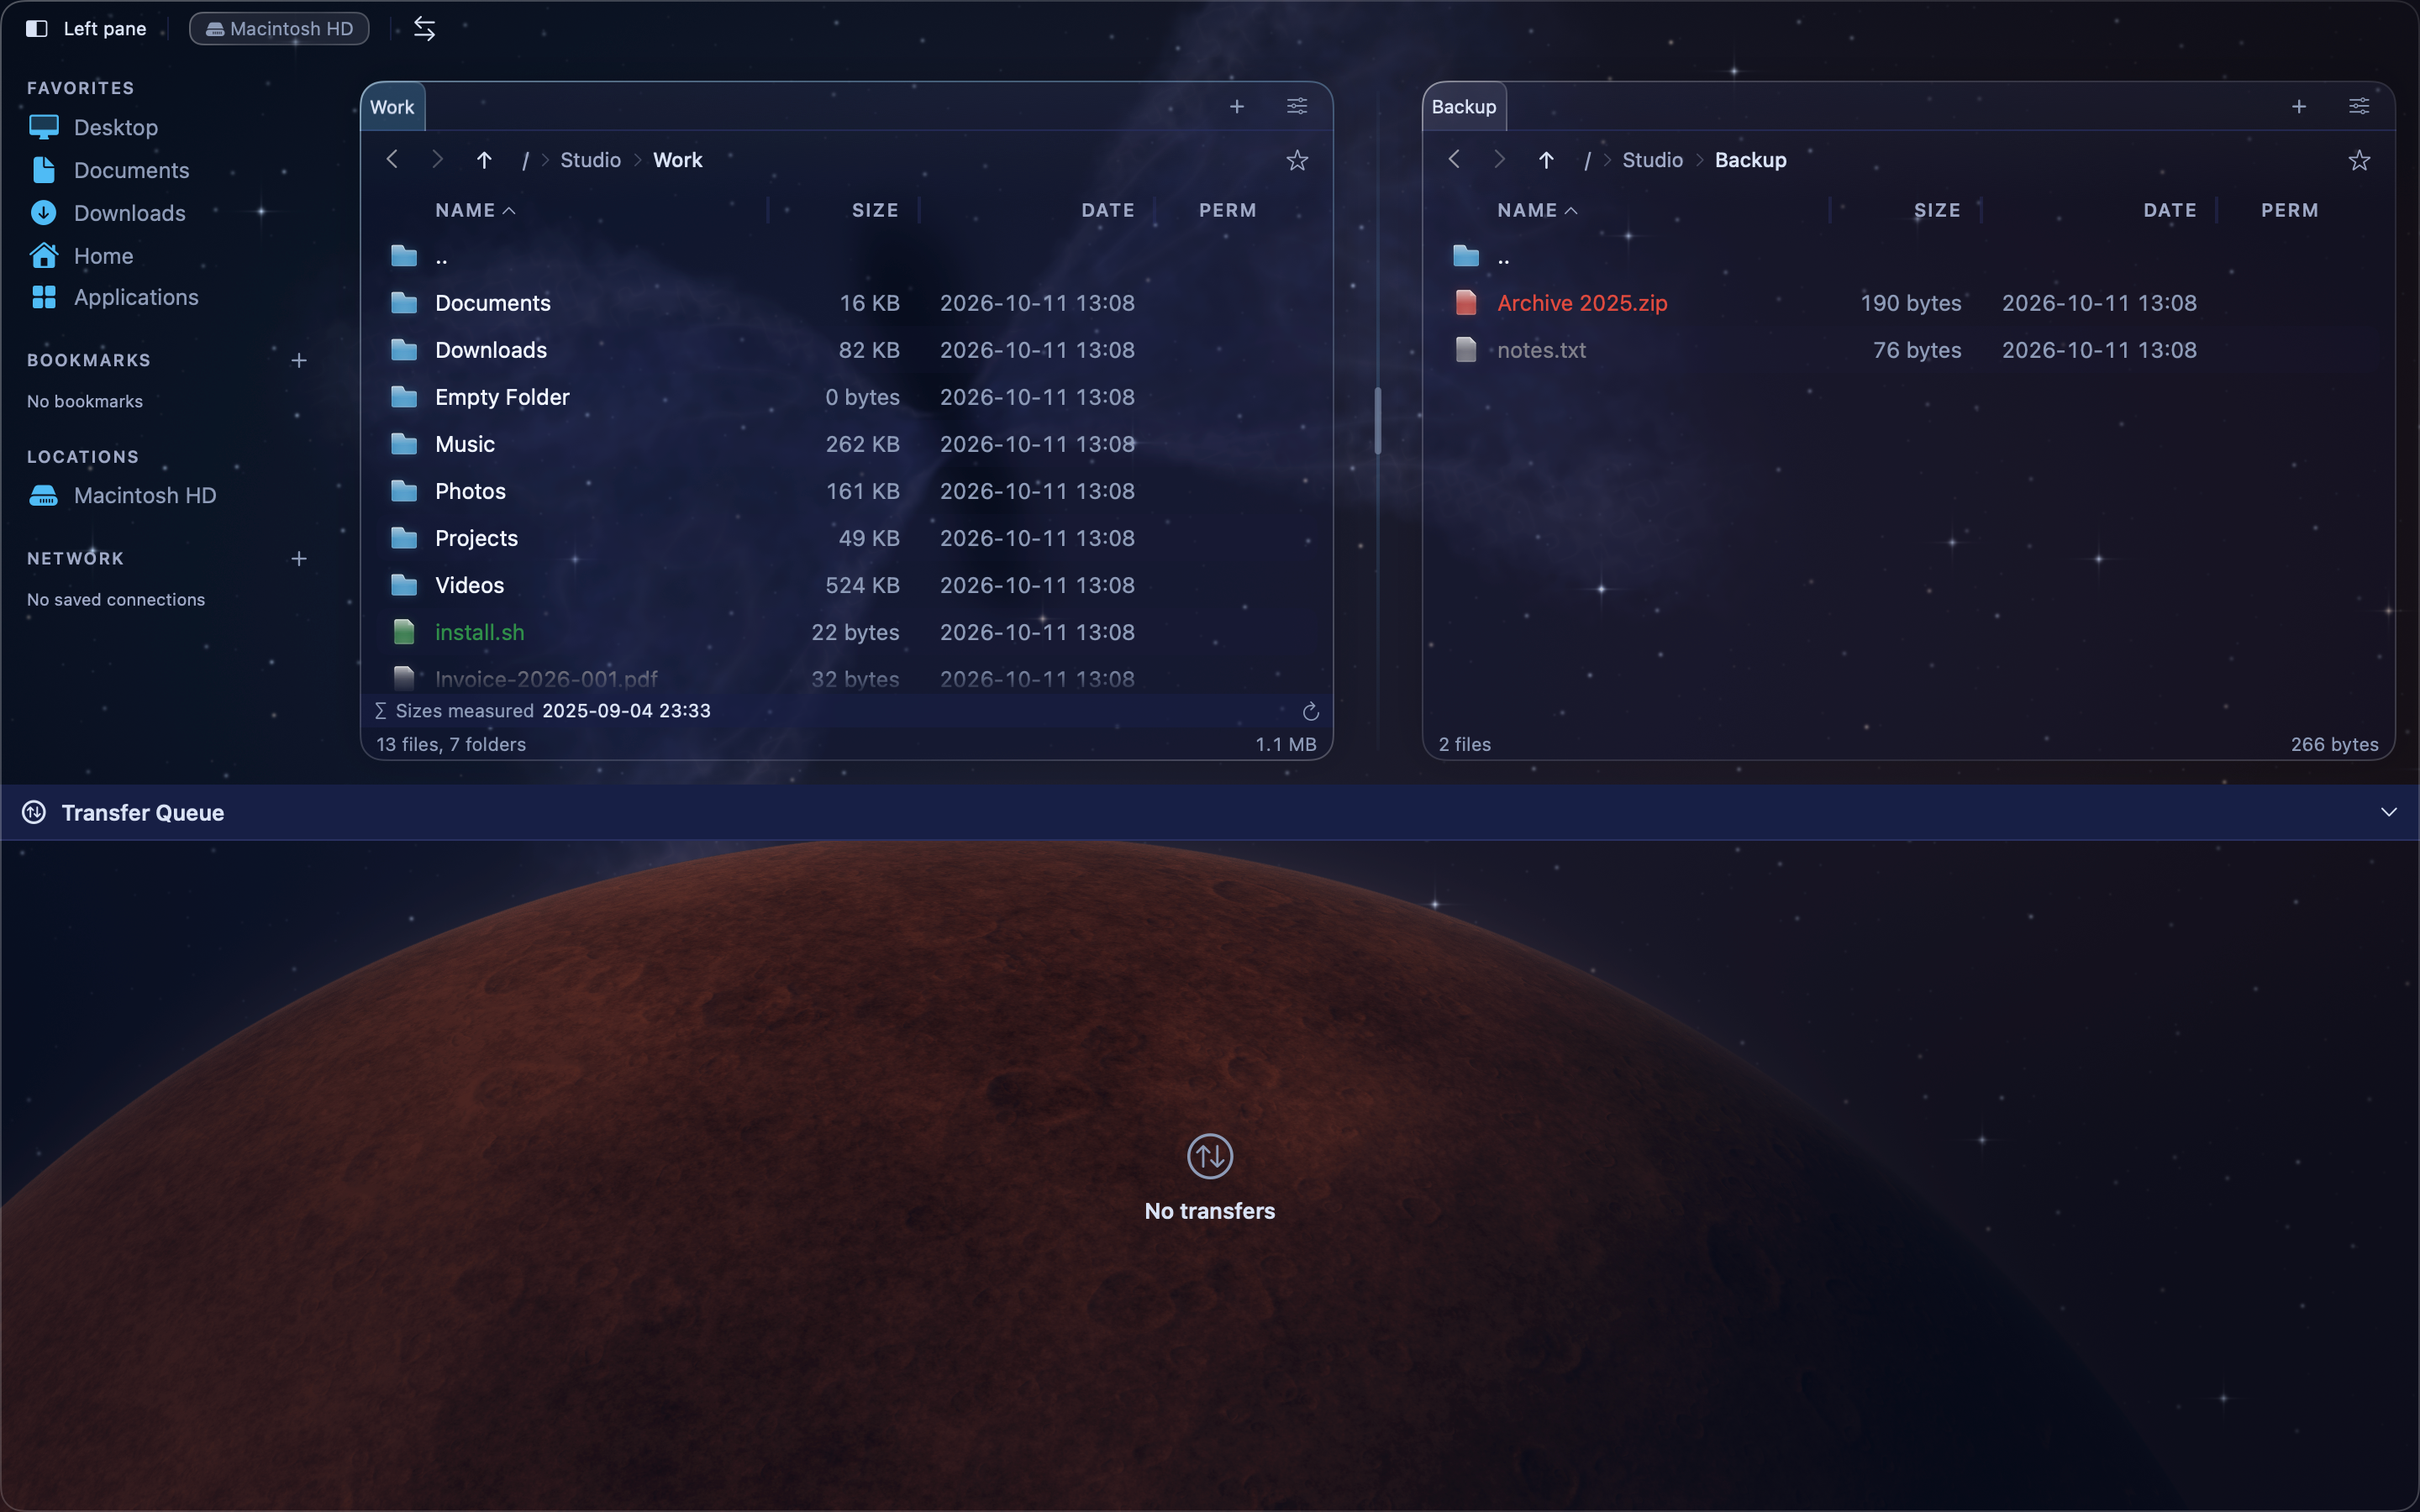This screenshot has width=2420, height=1512.
Task: Open view settings in Work pane
Action: [x=1297, y=106]
